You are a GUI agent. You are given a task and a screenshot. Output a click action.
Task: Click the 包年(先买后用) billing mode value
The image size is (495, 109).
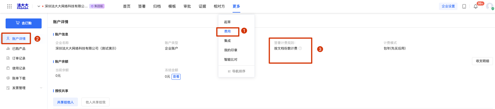pyautogui.click(x=395, y=48)
